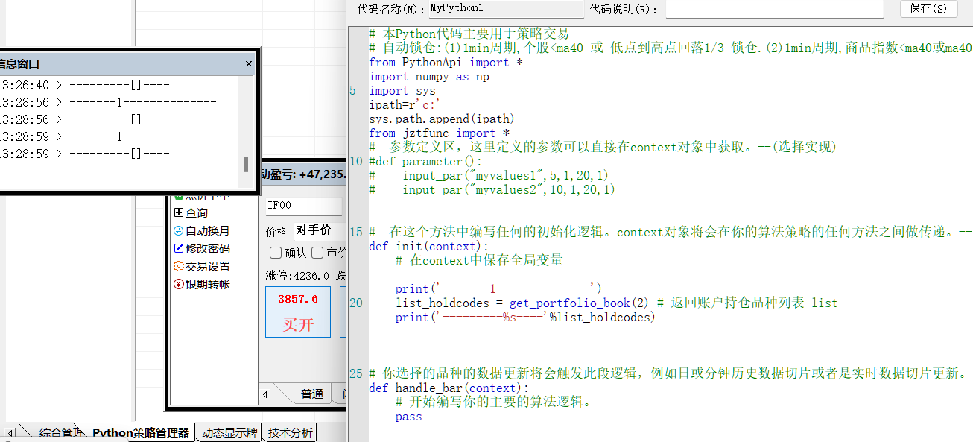
Task: Switch to the Python策略管理器 tab
Action: (x=141, y=433)
